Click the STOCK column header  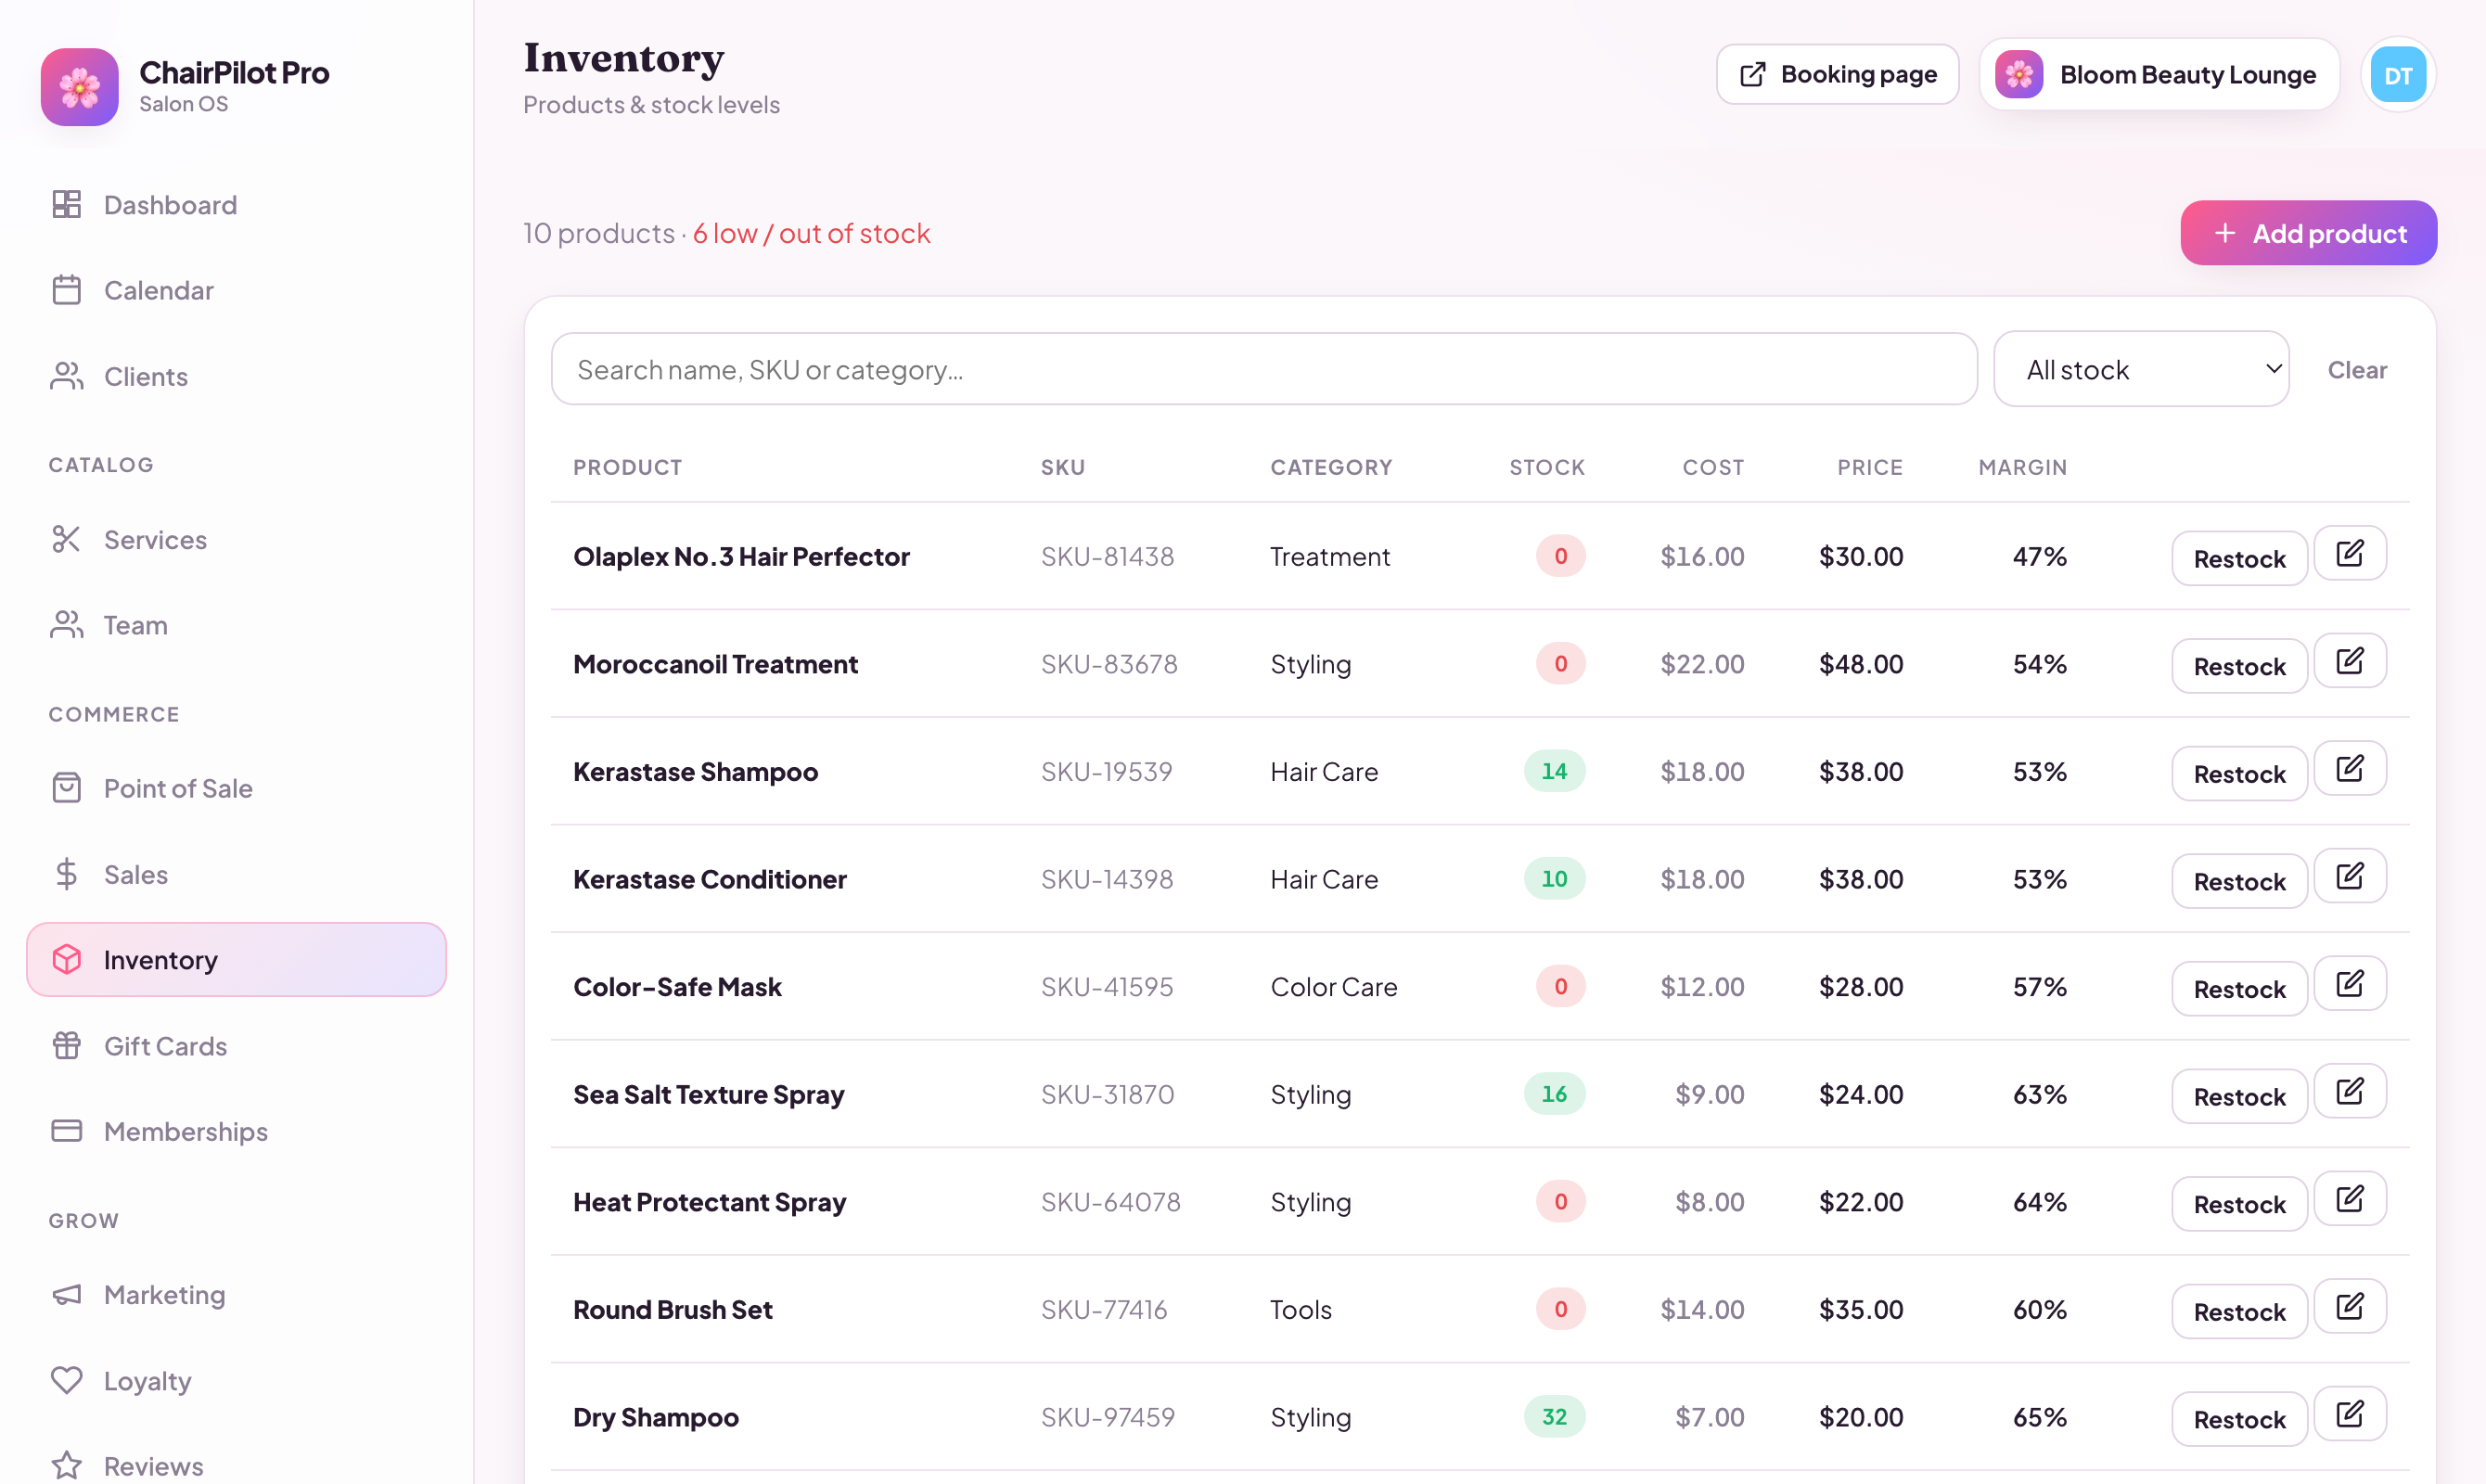[x=1546, y=467]
